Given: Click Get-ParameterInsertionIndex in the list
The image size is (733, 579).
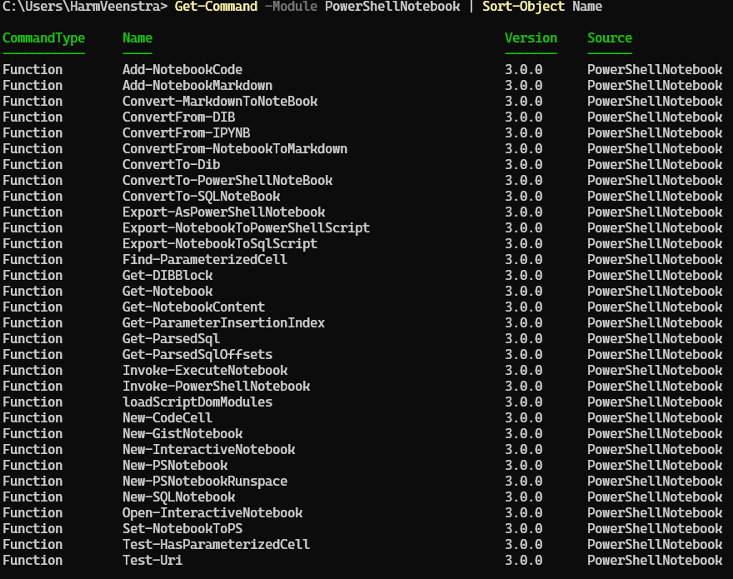Looking at the screenshot, I should point(223,323).
